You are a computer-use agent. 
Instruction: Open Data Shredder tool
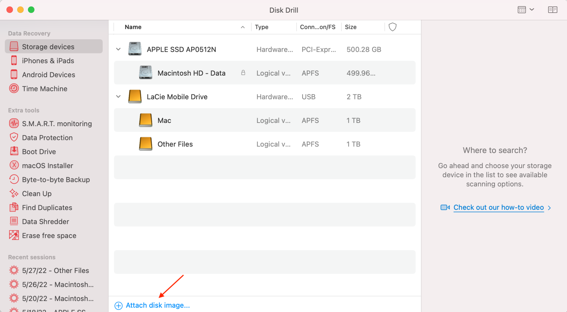point(45,222)
